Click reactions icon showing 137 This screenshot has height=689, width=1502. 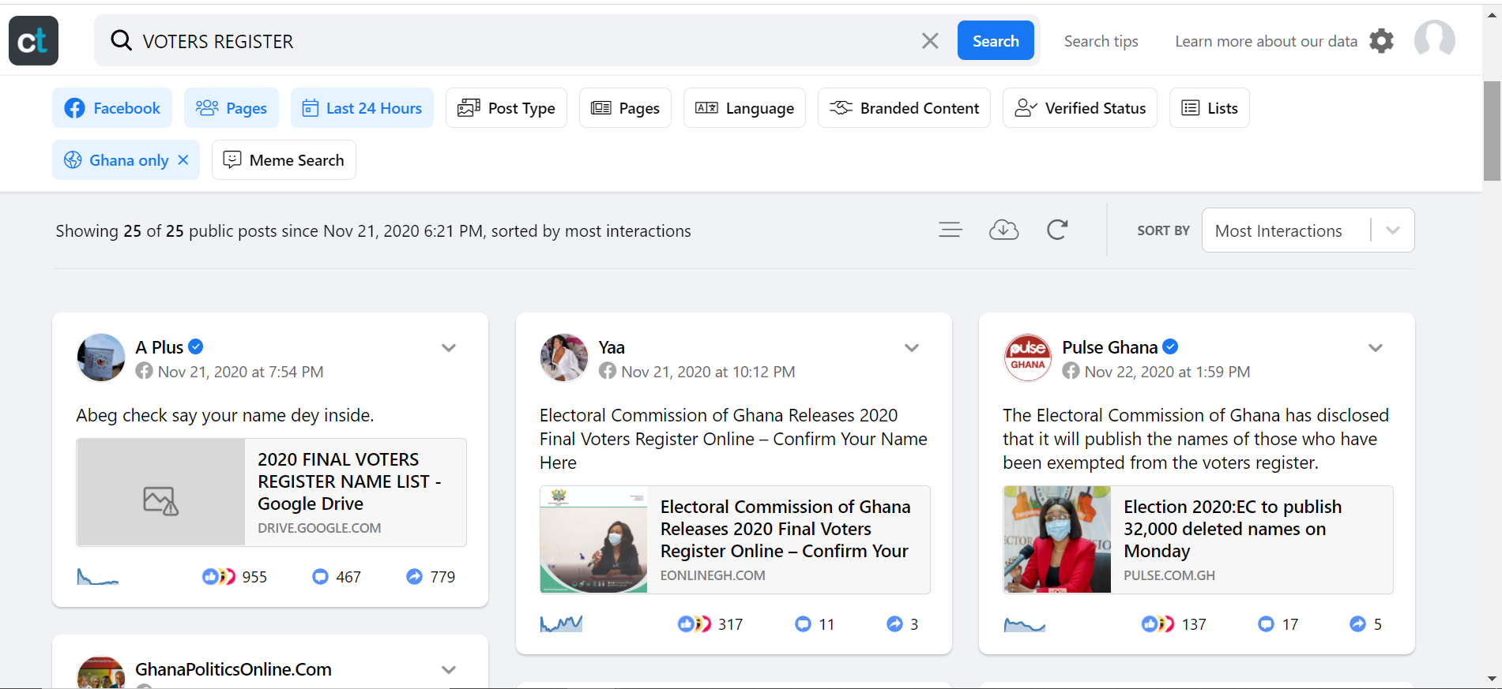1158,624
